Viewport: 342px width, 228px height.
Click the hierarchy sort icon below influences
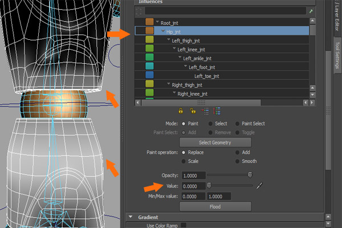click(x=218, y=111)
